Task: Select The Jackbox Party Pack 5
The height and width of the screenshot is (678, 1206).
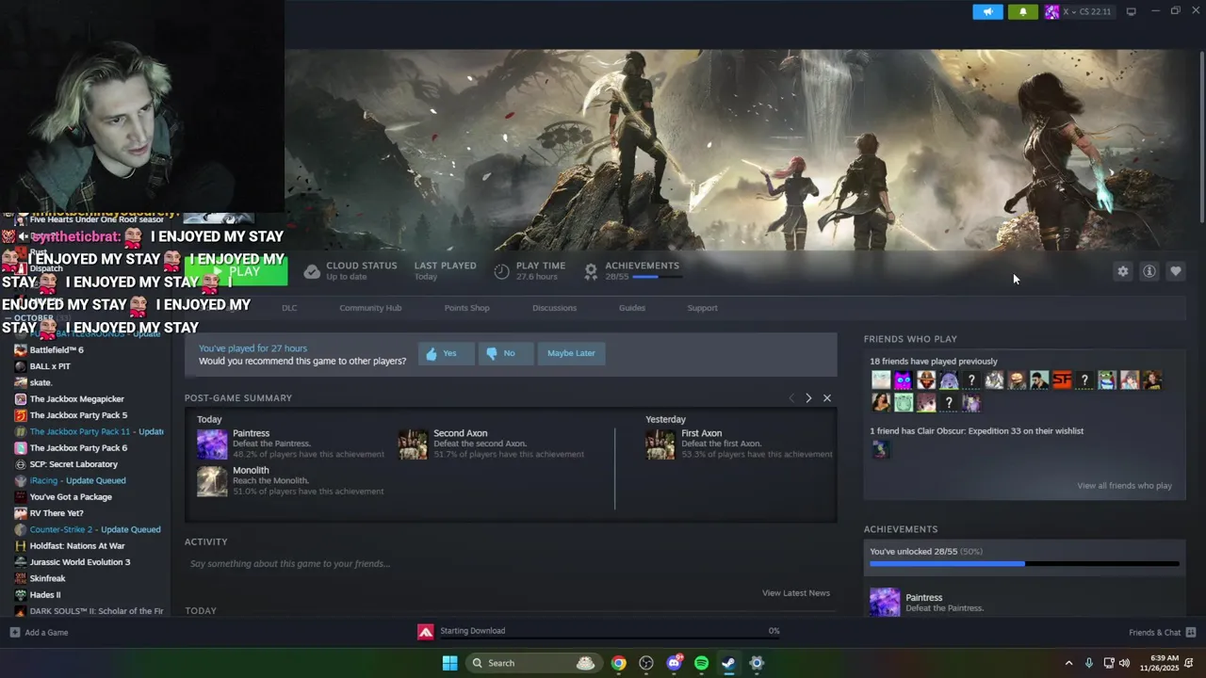Action: (78, 415)
